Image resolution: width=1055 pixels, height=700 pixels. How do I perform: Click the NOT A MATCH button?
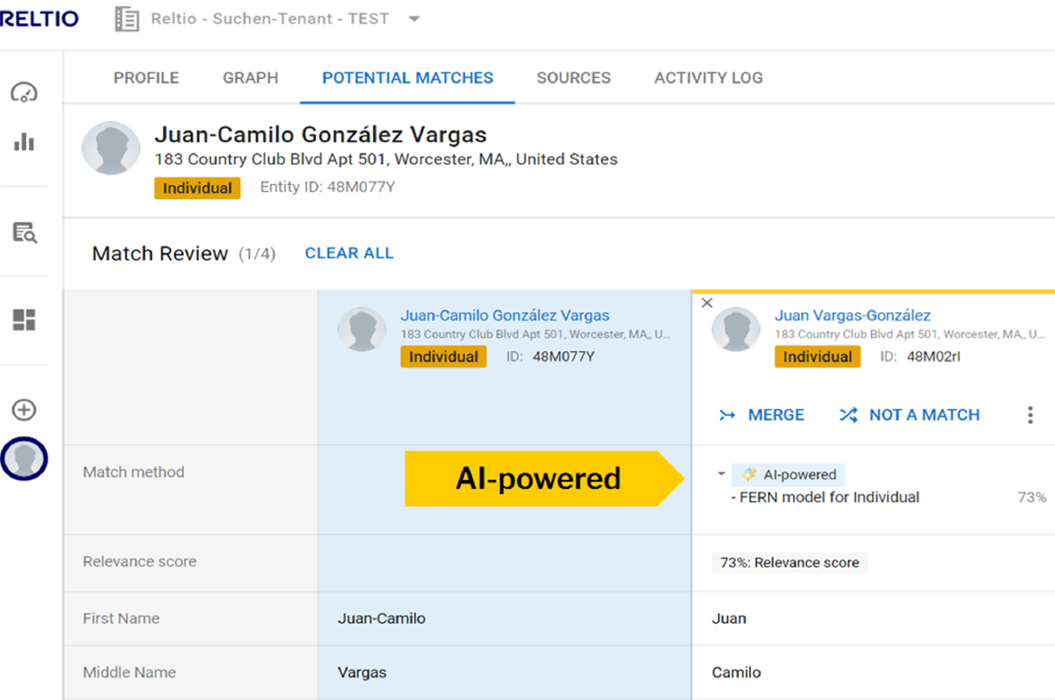pos(909,415)
